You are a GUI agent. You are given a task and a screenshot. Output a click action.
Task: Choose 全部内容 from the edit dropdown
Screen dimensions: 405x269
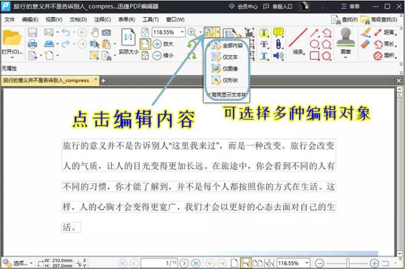coord(227,46)
